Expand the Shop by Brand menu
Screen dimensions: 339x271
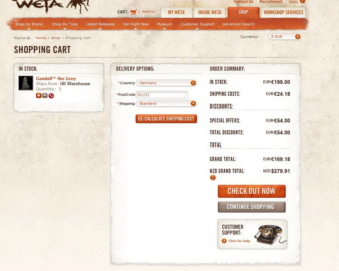point(29,24)
